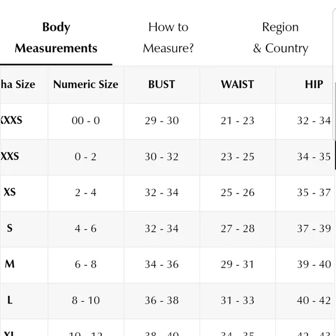Click the HIP column header

tap(314, 84)
